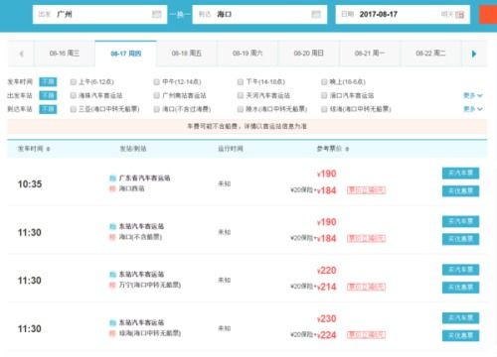This screenshot has height=357, width=497.
Task: Check the 晚上(18-6点) time filter
Action: 324,82
